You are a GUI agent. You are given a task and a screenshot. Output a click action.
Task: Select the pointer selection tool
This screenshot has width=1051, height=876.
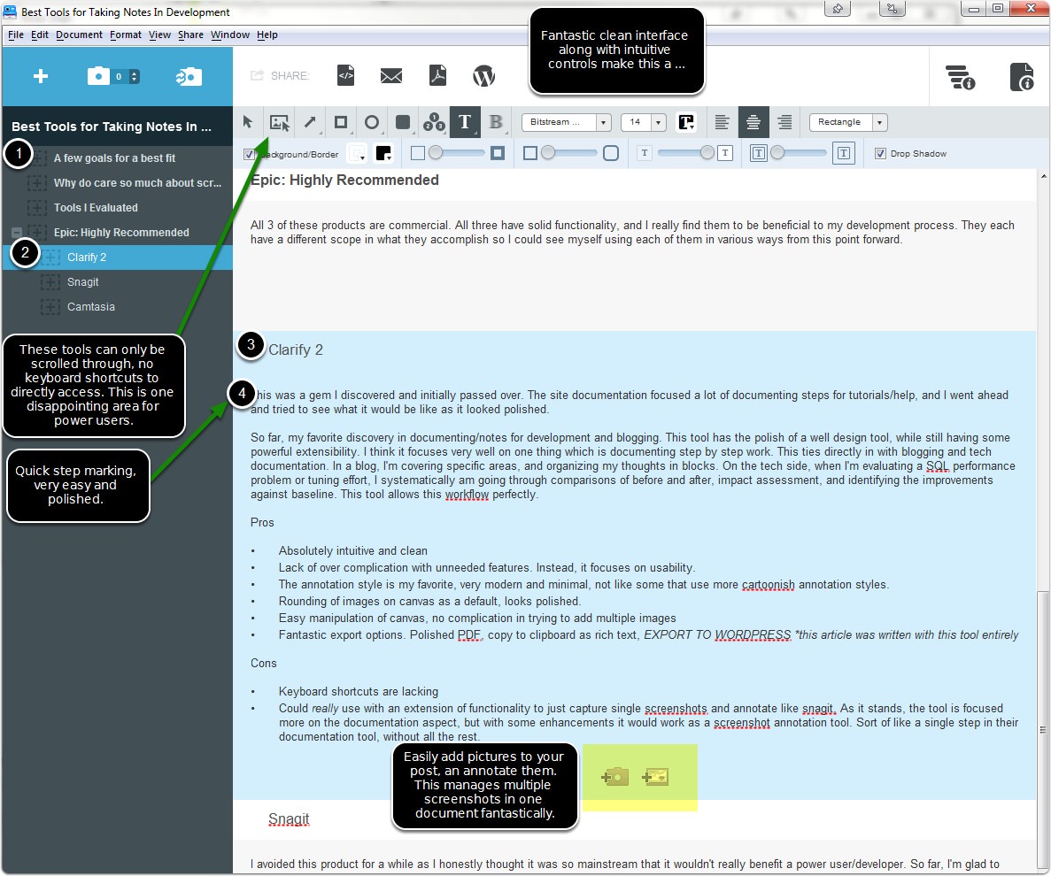(248, 122)
